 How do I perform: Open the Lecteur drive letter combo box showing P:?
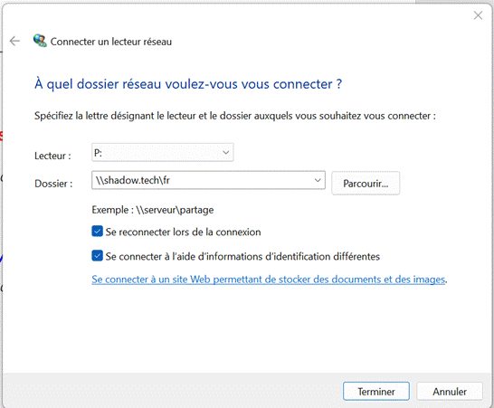[163, 153]
